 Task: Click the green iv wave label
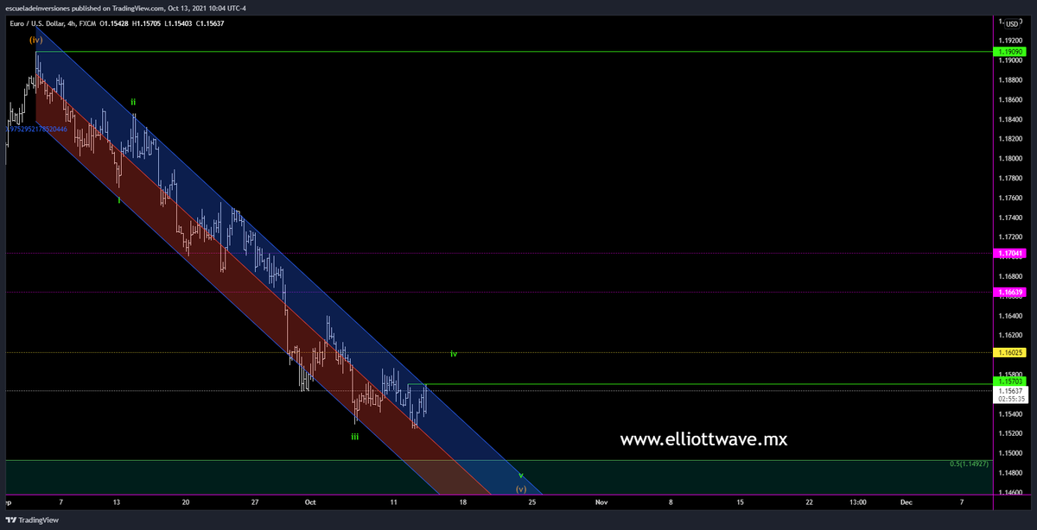453,354
